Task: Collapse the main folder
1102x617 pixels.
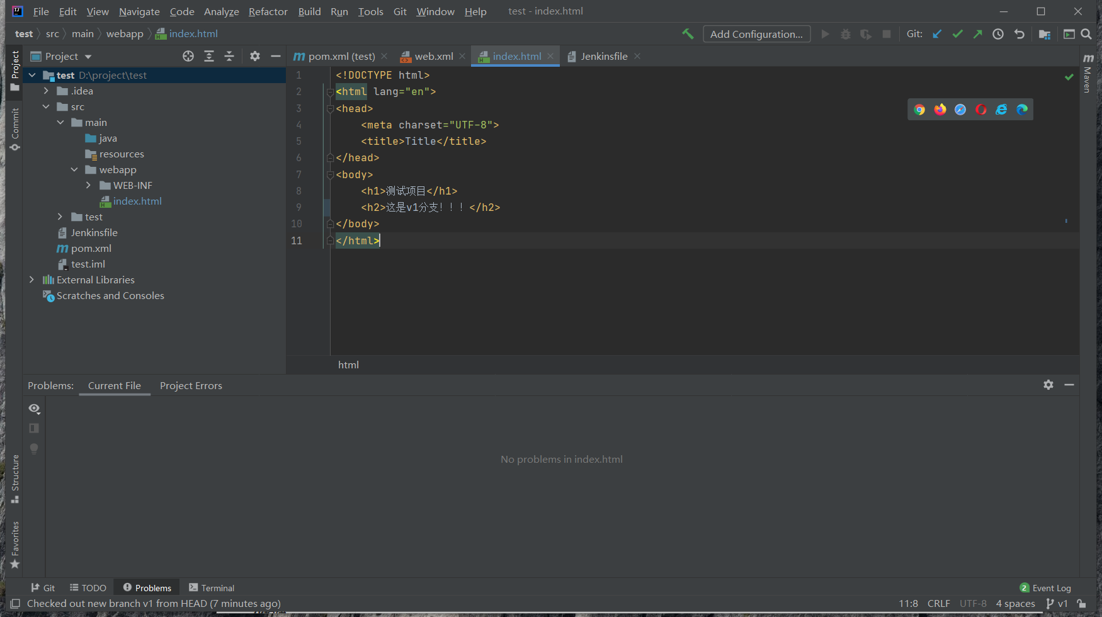Action: [x=60, y=122]
